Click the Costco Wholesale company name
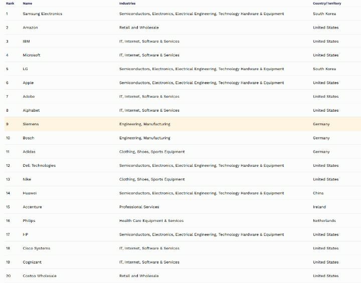 pos(40,276)
